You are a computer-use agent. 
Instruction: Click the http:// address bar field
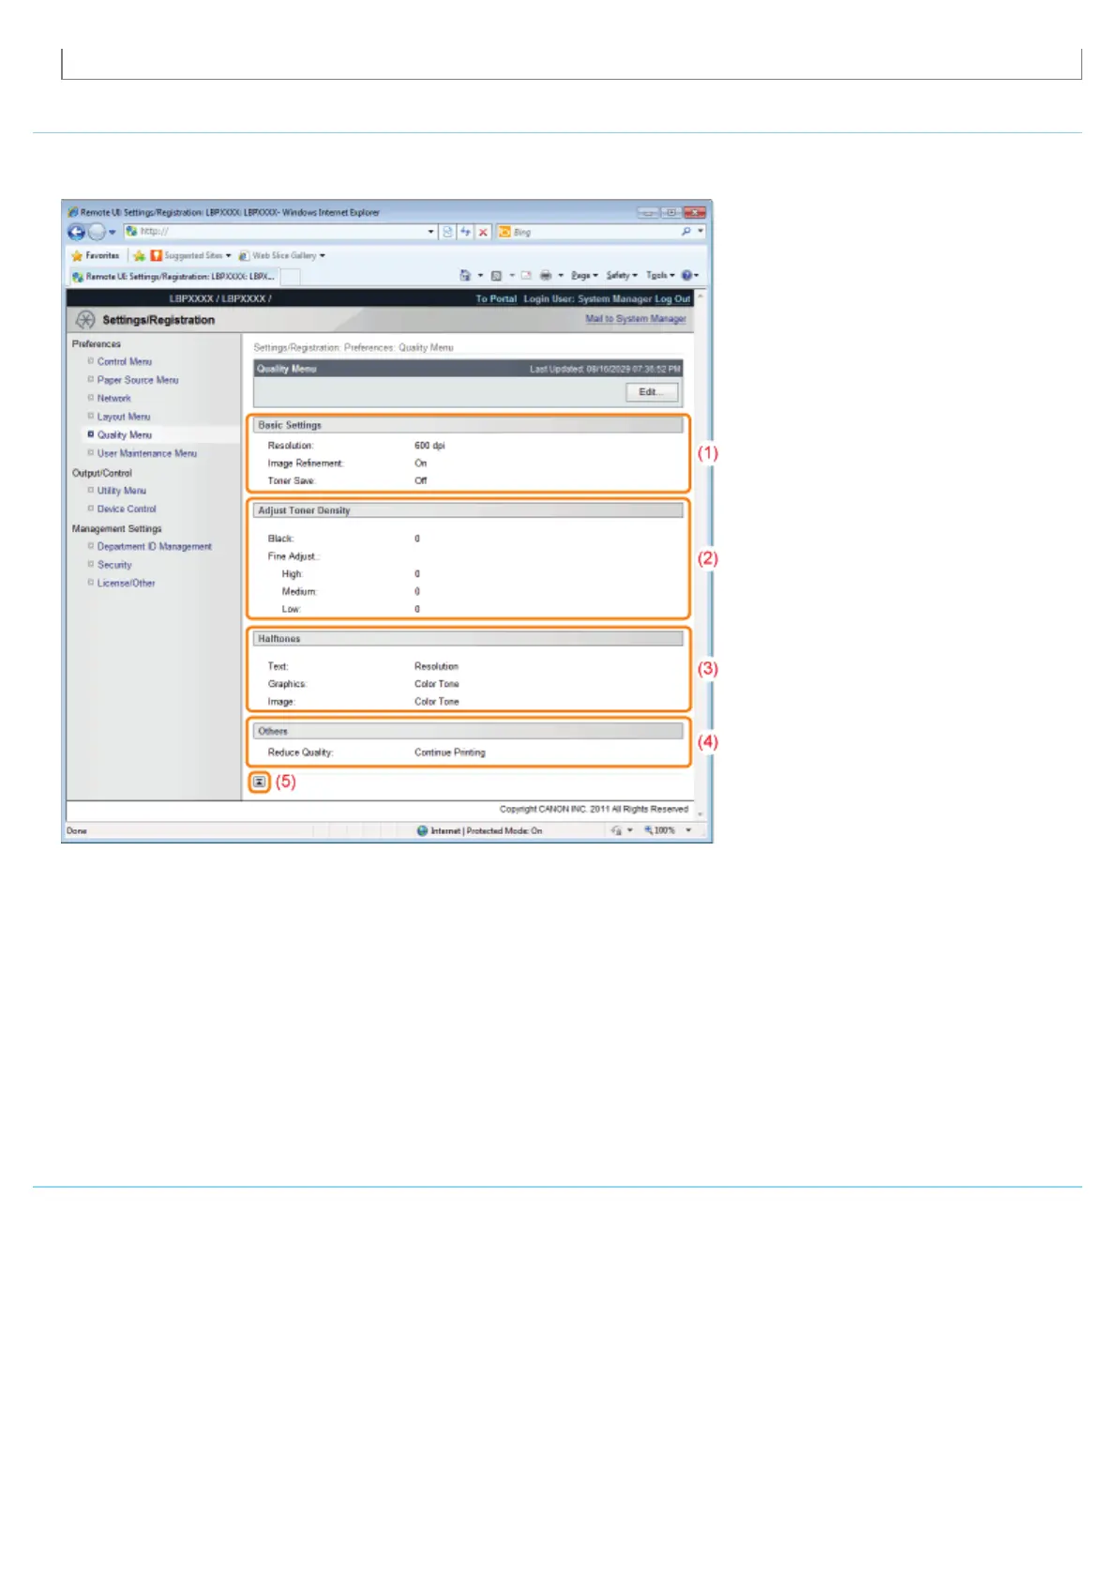(279, 232)
